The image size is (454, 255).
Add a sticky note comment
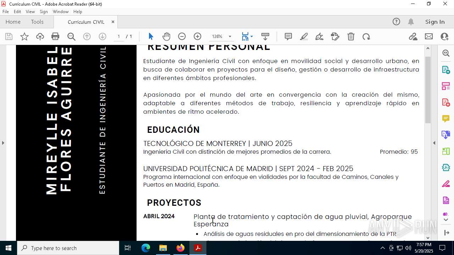click(x=288, y=36)
